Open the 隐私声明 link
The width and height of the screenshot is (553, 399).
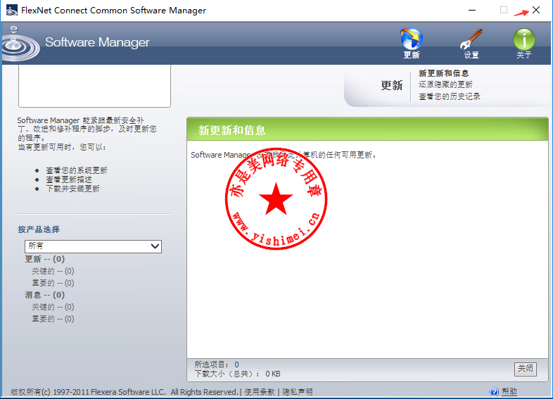298,391
